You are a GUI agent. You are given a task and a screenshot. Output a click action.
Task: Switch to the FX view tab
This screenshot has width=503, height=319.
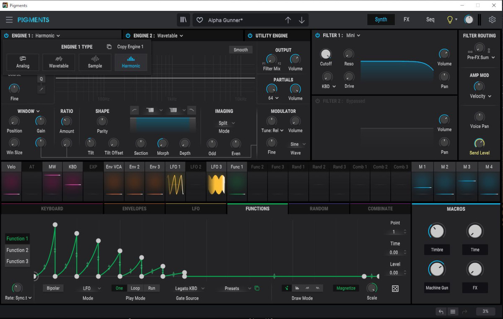pyautogui.click(x=406, y=20)
